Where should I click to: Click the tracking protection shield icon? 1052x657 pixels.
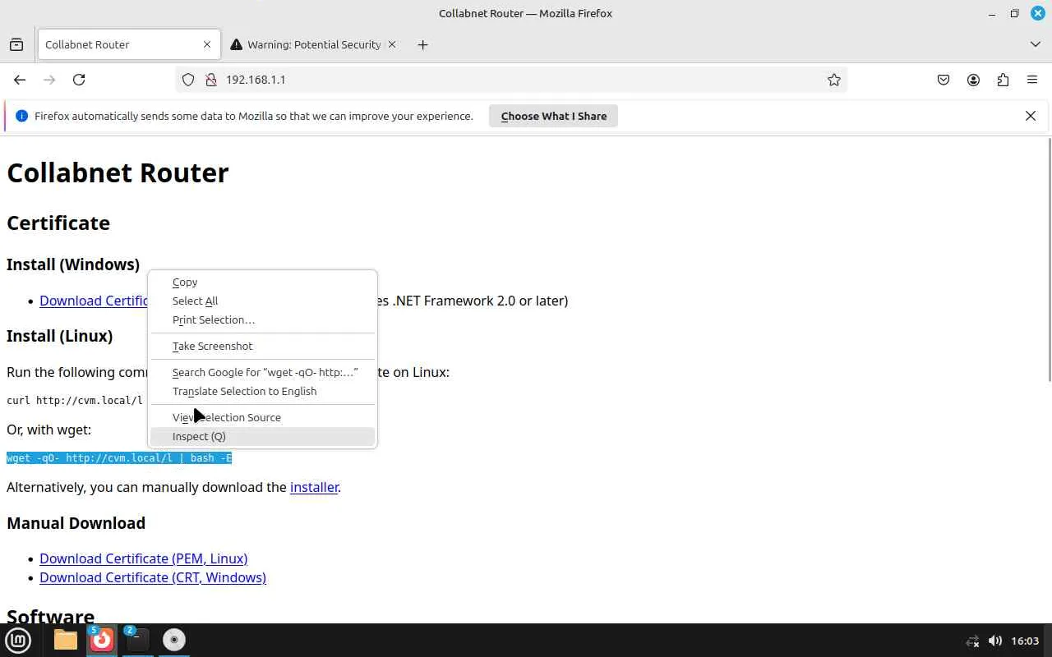coord(188,80)
